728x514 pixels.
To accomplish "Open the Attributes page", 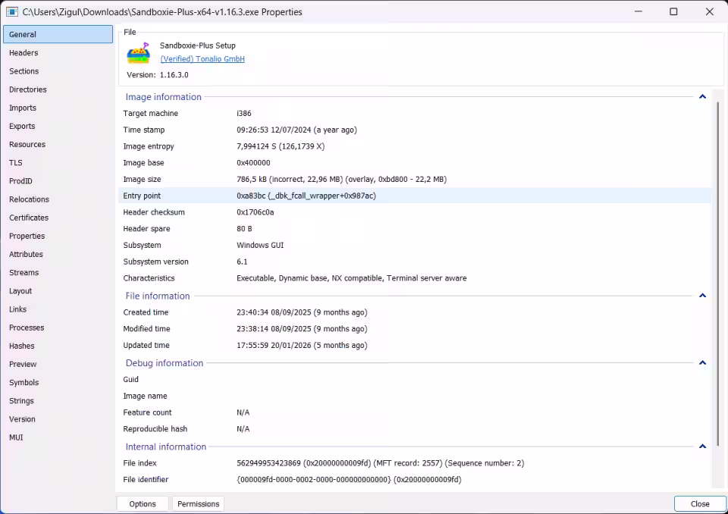I will 58,255.
